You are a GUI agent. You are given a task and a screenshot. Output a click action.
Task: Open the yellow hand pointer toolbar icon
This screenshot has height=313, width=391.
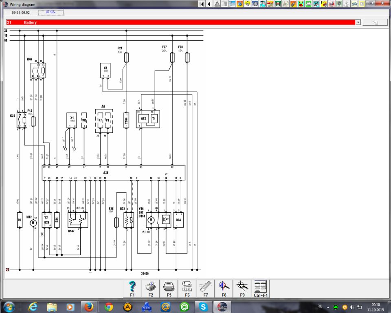[247, 4]
